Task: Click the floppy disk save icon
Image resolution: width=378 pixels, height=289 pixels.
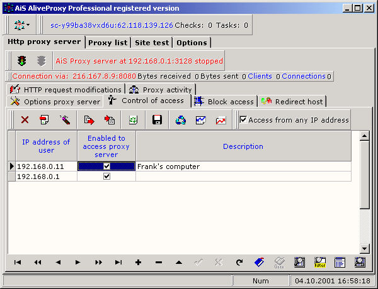Action: [x=157, y=120]
